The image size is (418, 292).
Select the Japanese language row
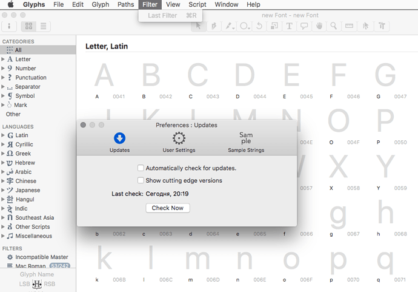click(x=38, y=190)
